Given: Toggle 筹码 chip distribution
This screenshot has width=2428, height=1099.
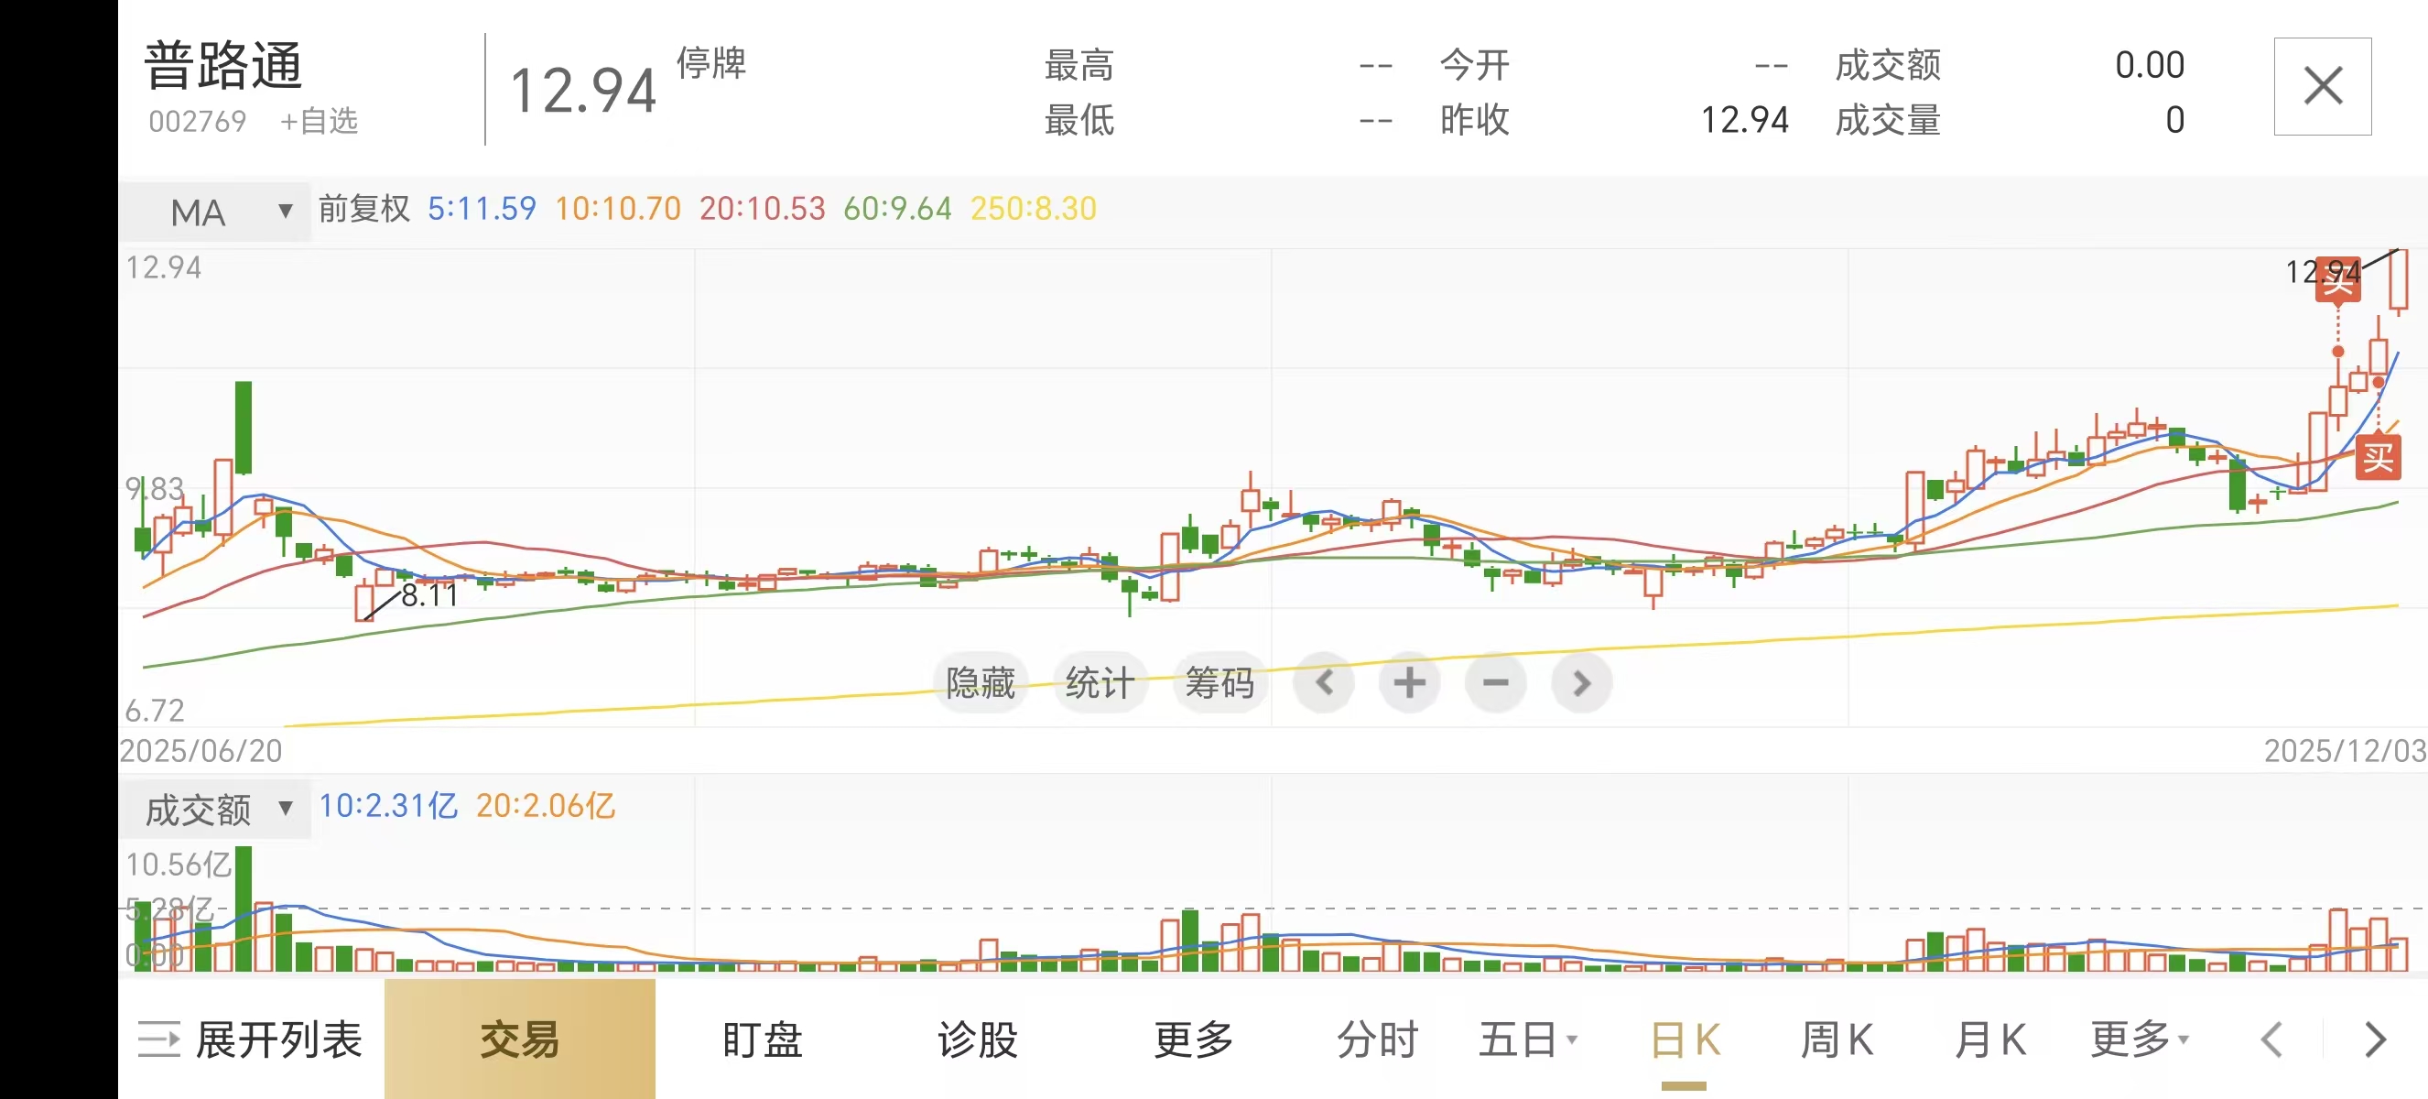Looking at the screenshot, I should click(x=1219, y=682).
